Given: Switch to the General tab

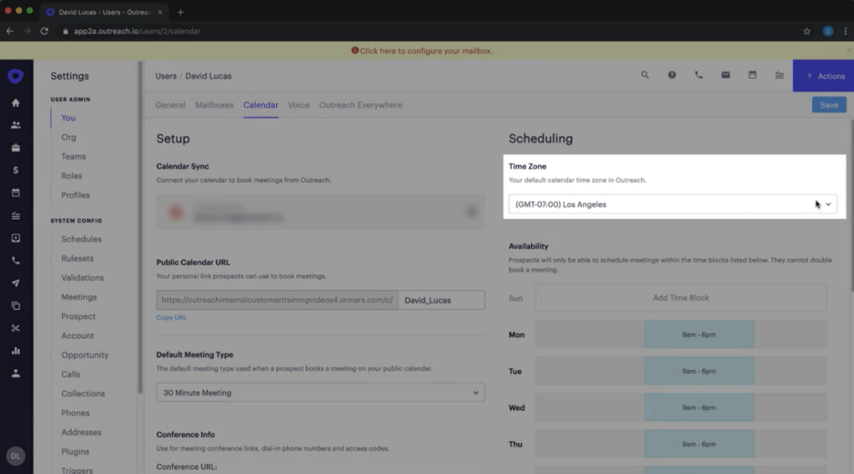Looking at the screenshot, I should click(170, 105).
